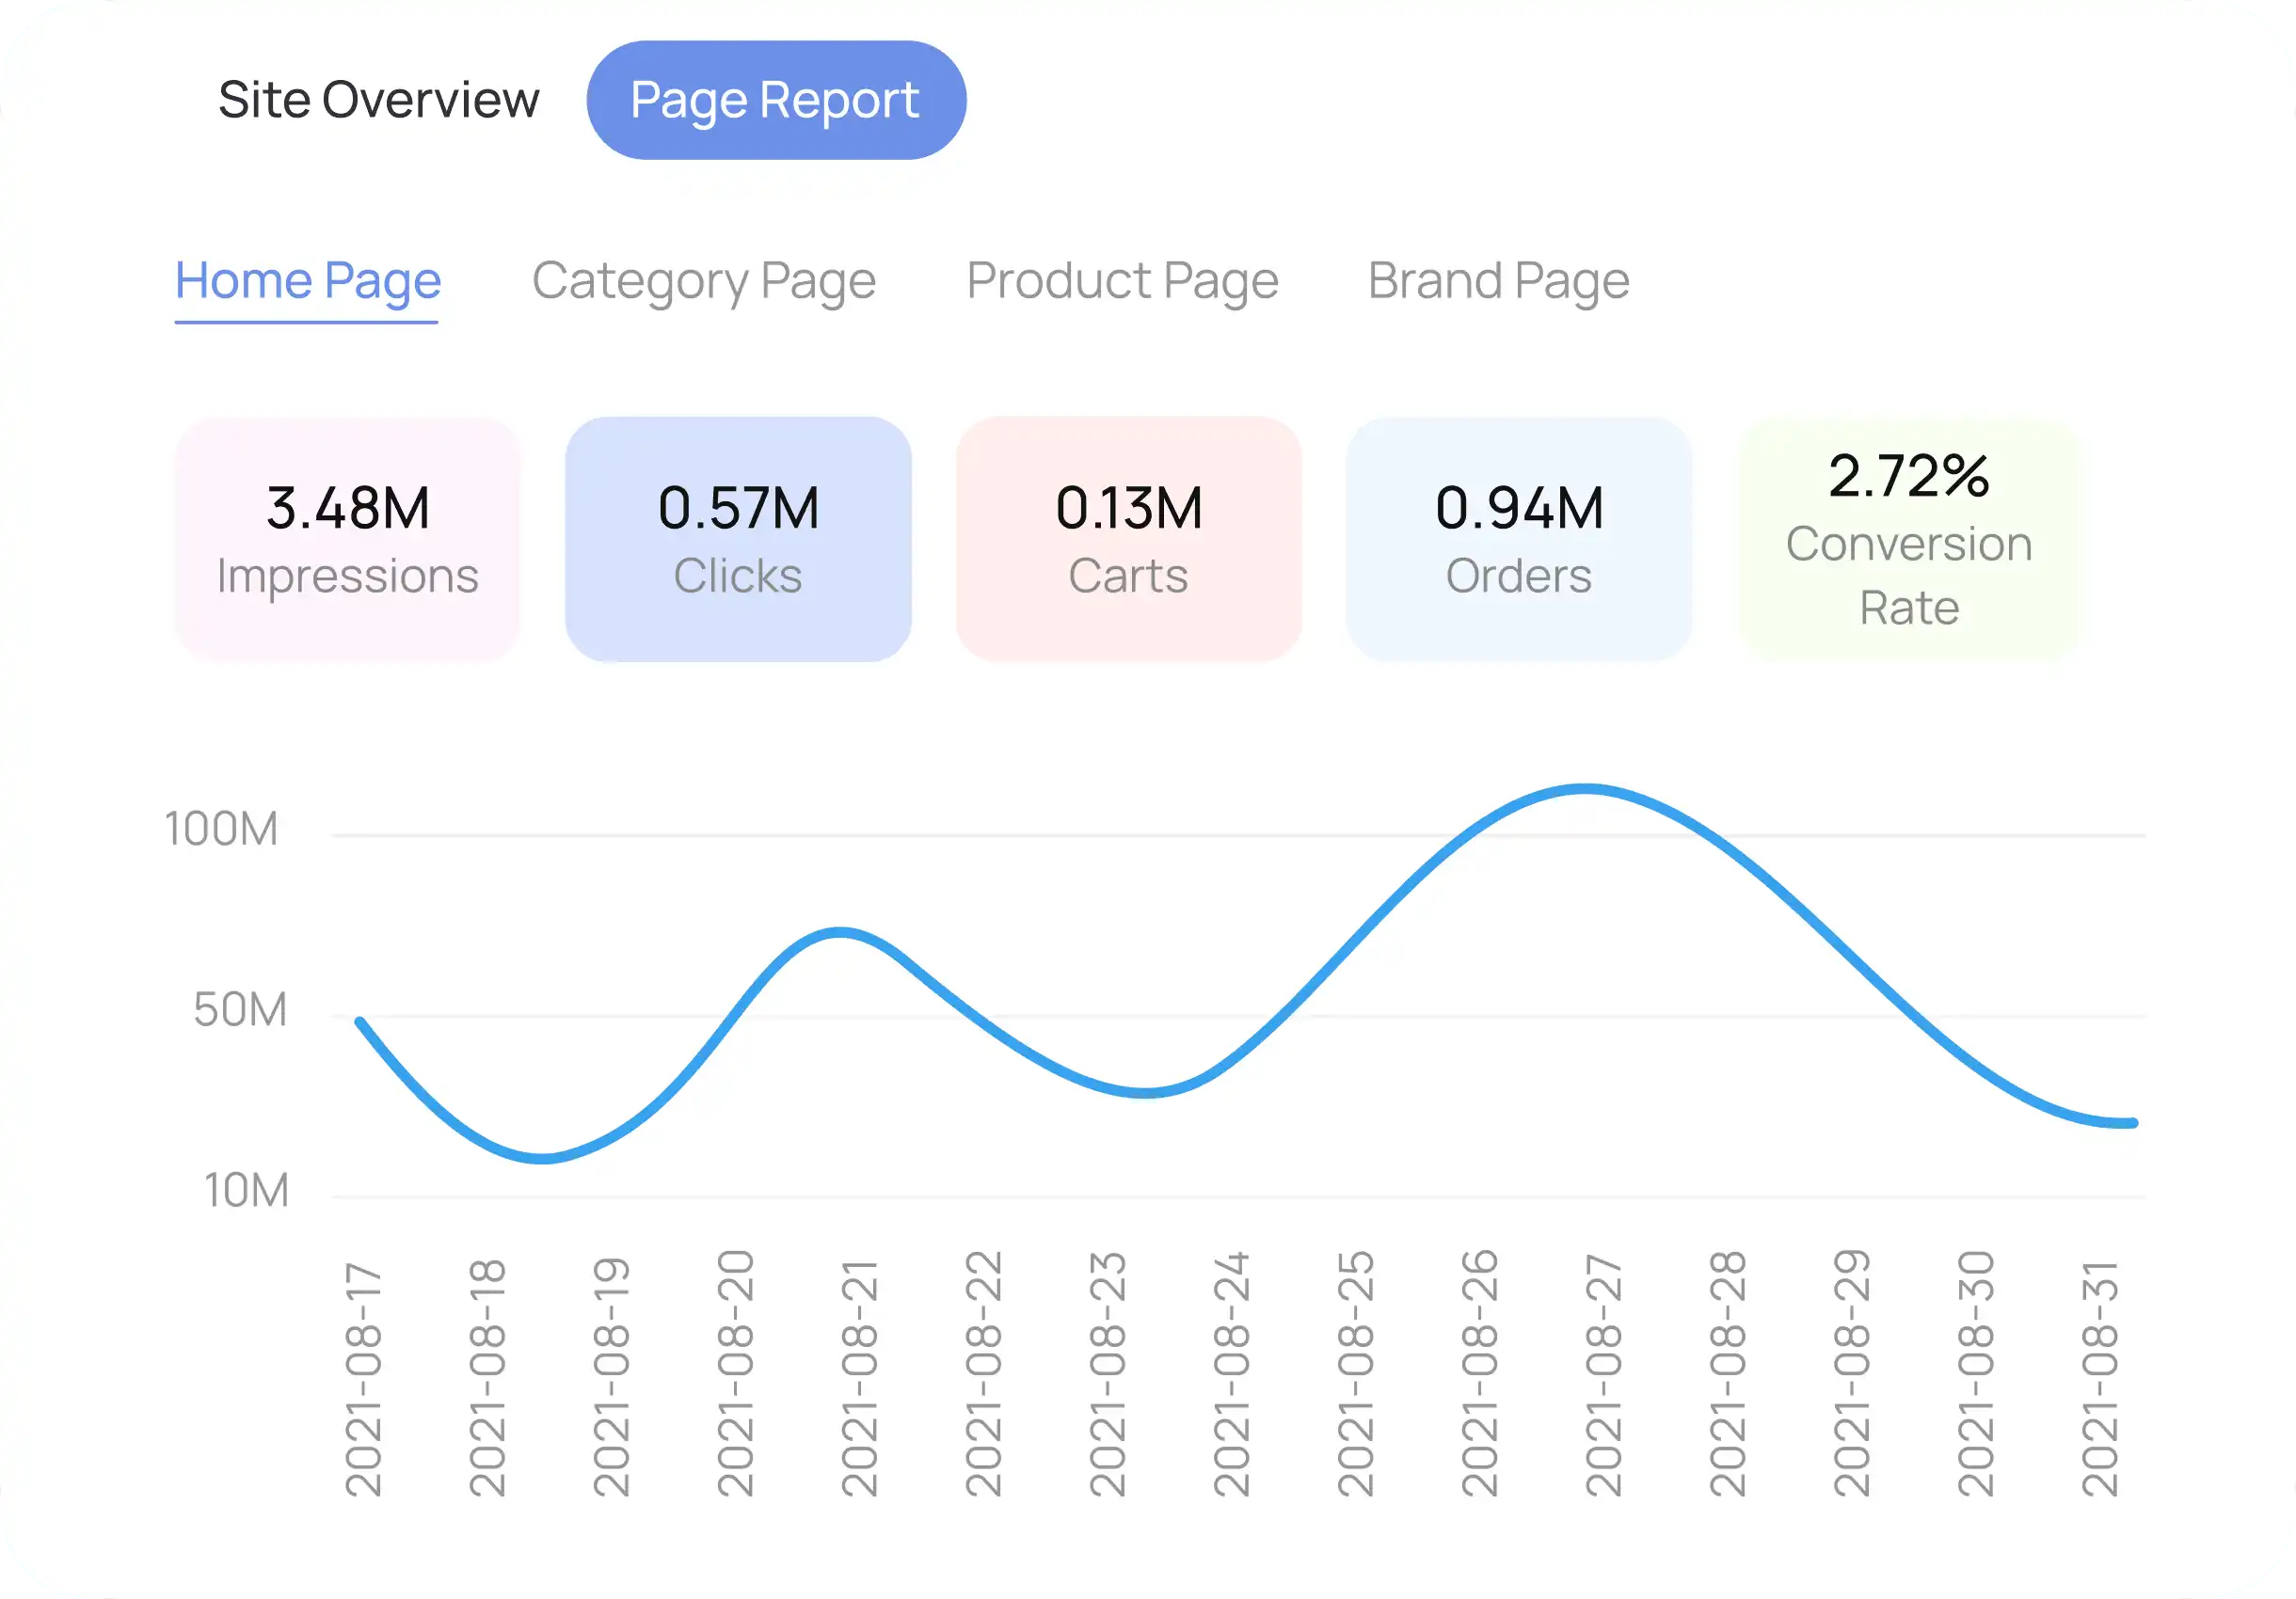The height and width of the screenshot is (1599, 2296).
Task: Open the Product Page tab
Action: [1121, 281]
